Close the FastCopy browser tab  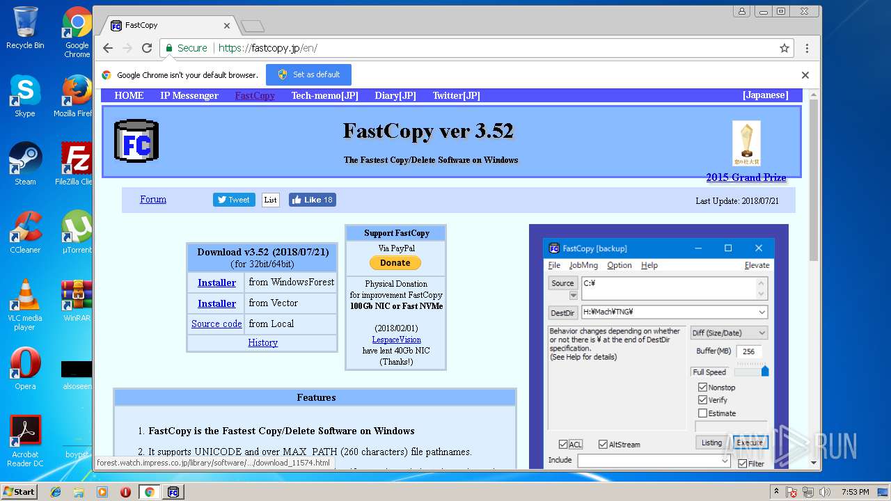pyautogui.click(x=227, y=25)
